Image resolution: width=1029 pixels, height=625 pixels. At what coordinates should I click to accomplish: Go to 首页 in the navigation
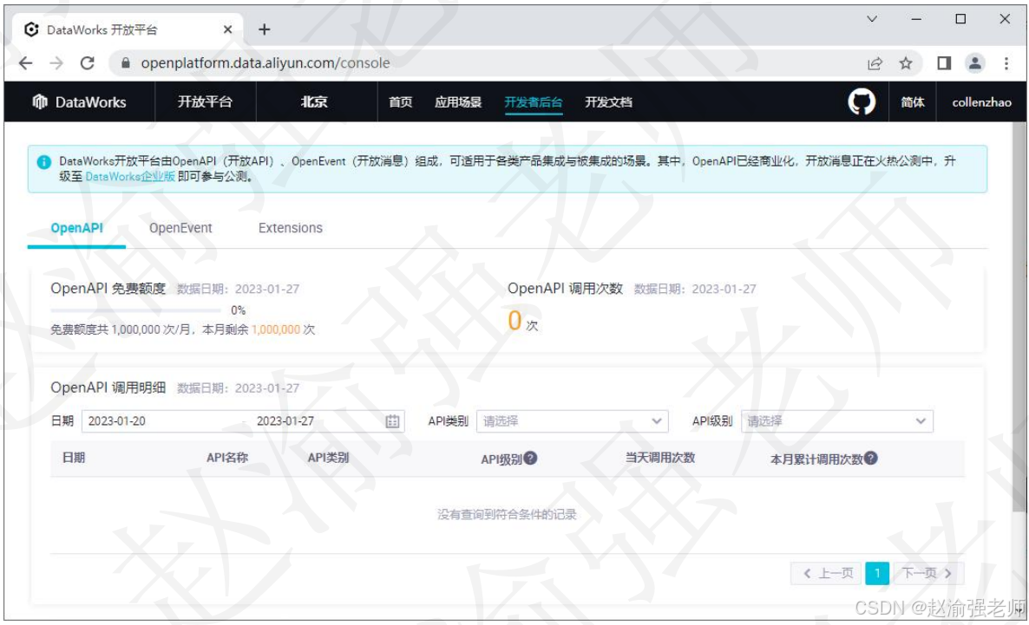(x=400, y=102)
